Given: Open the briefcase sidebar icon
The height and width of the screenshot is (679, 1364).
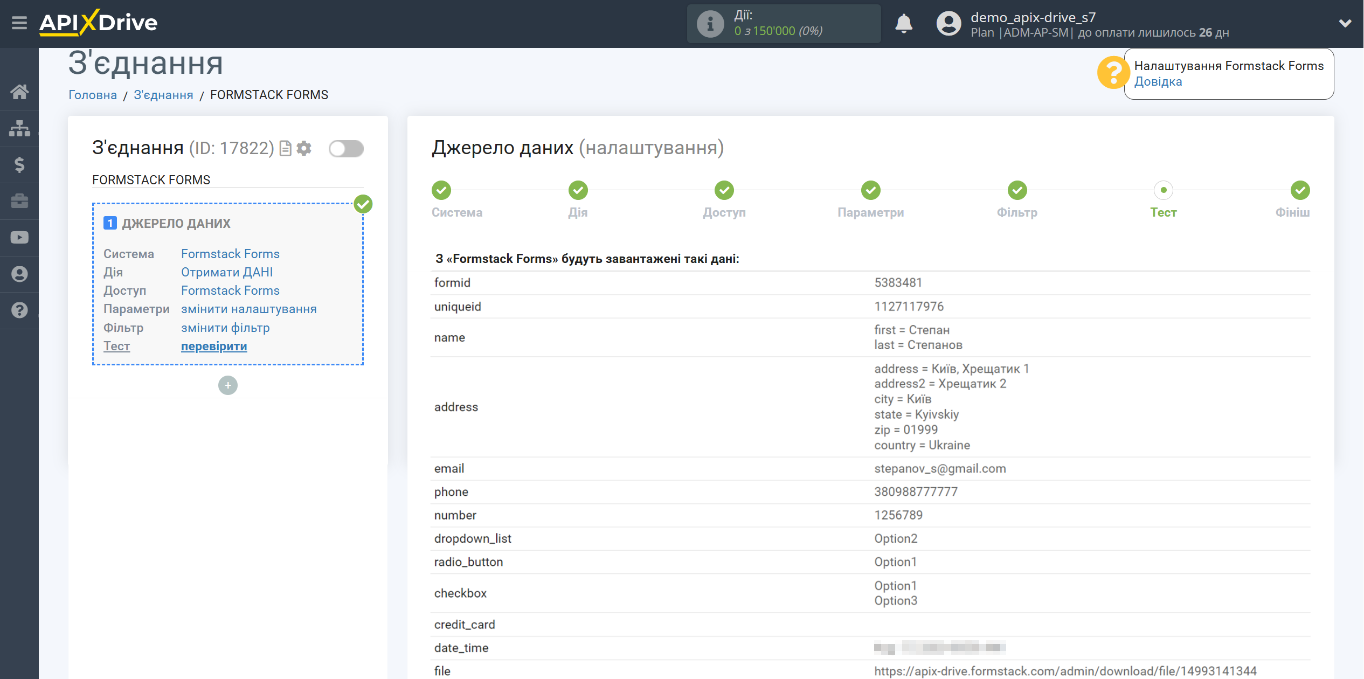Looking at the screenshot, I should tap(19, 201).
